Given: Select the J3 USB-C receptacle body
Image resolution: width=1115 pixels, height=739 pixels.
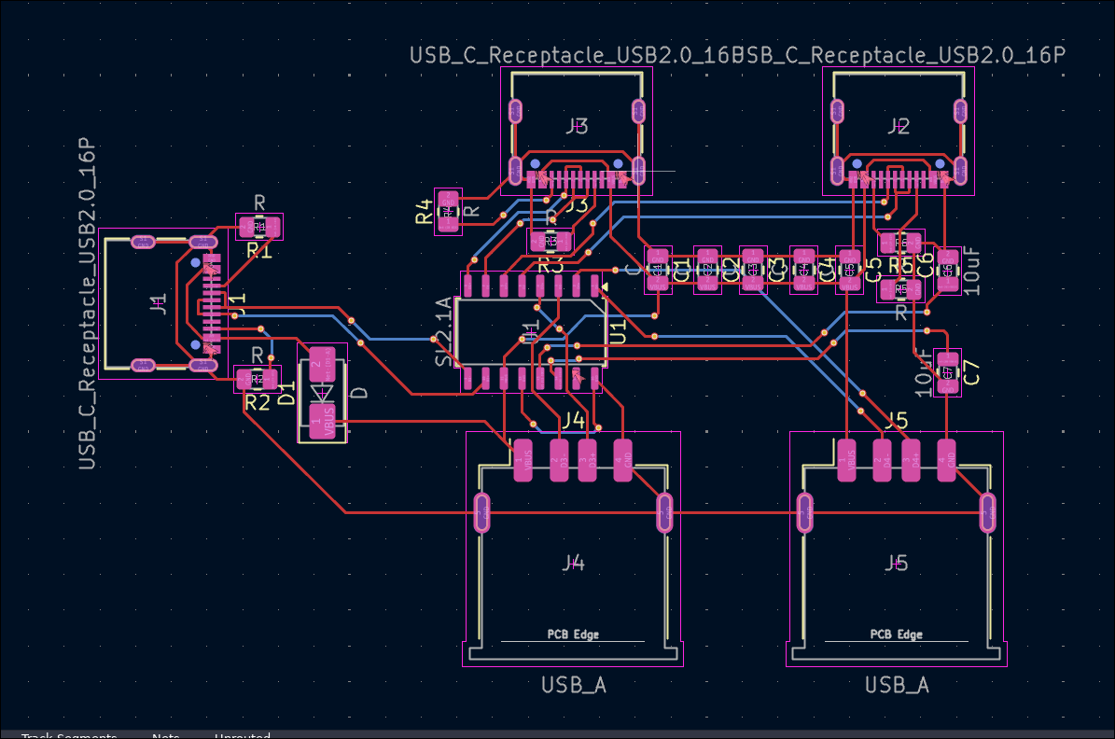Looking at the screenshot, I should 576,126.
